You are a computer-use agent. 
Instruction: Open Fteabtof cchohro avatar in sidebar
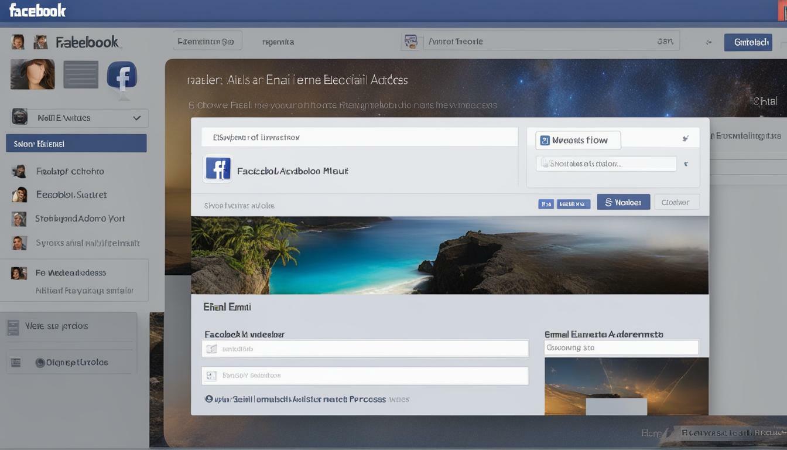pos(19,171)
